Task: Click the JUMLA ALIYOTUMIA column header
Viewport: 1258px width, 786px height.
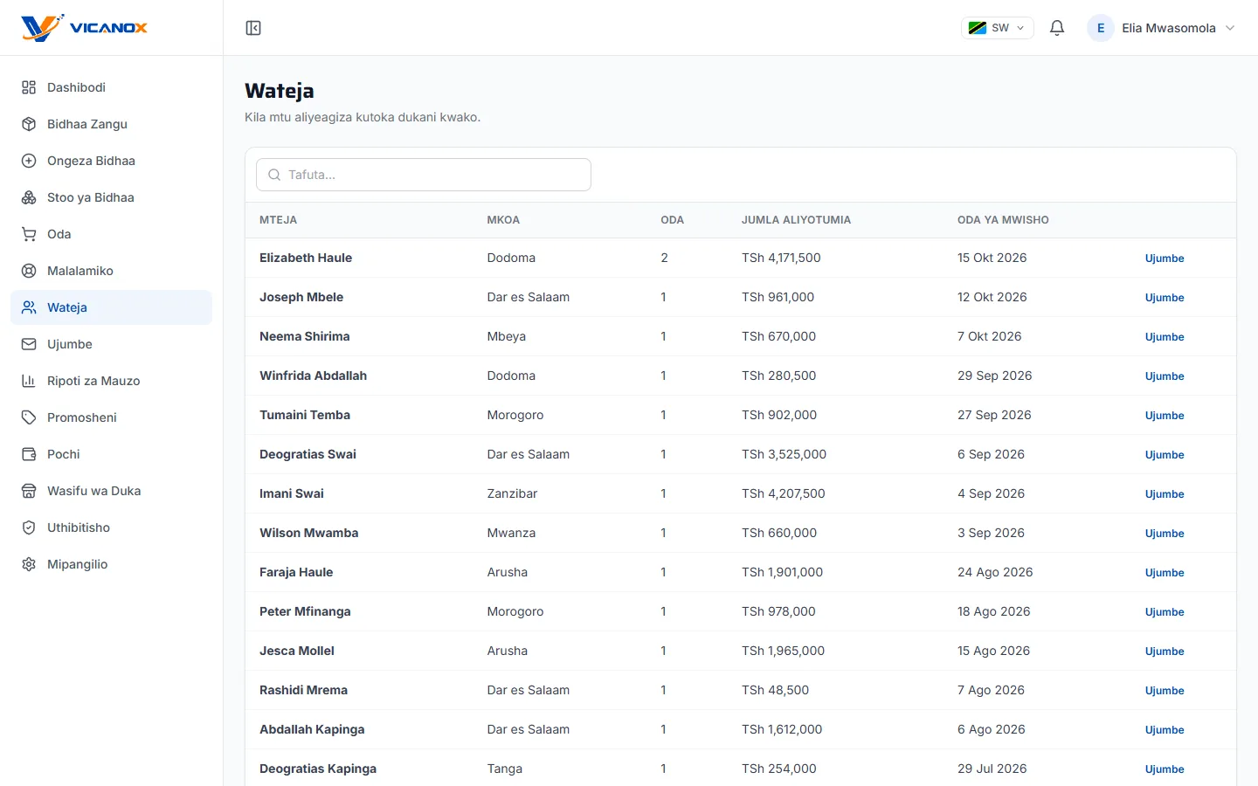Action: coord(796,220)
